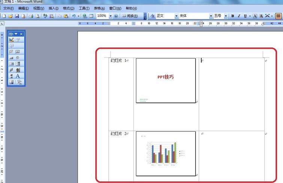Toggle Italic formatting
The height and width of the screenshot is (183, 283).
[x=239, y=16]
